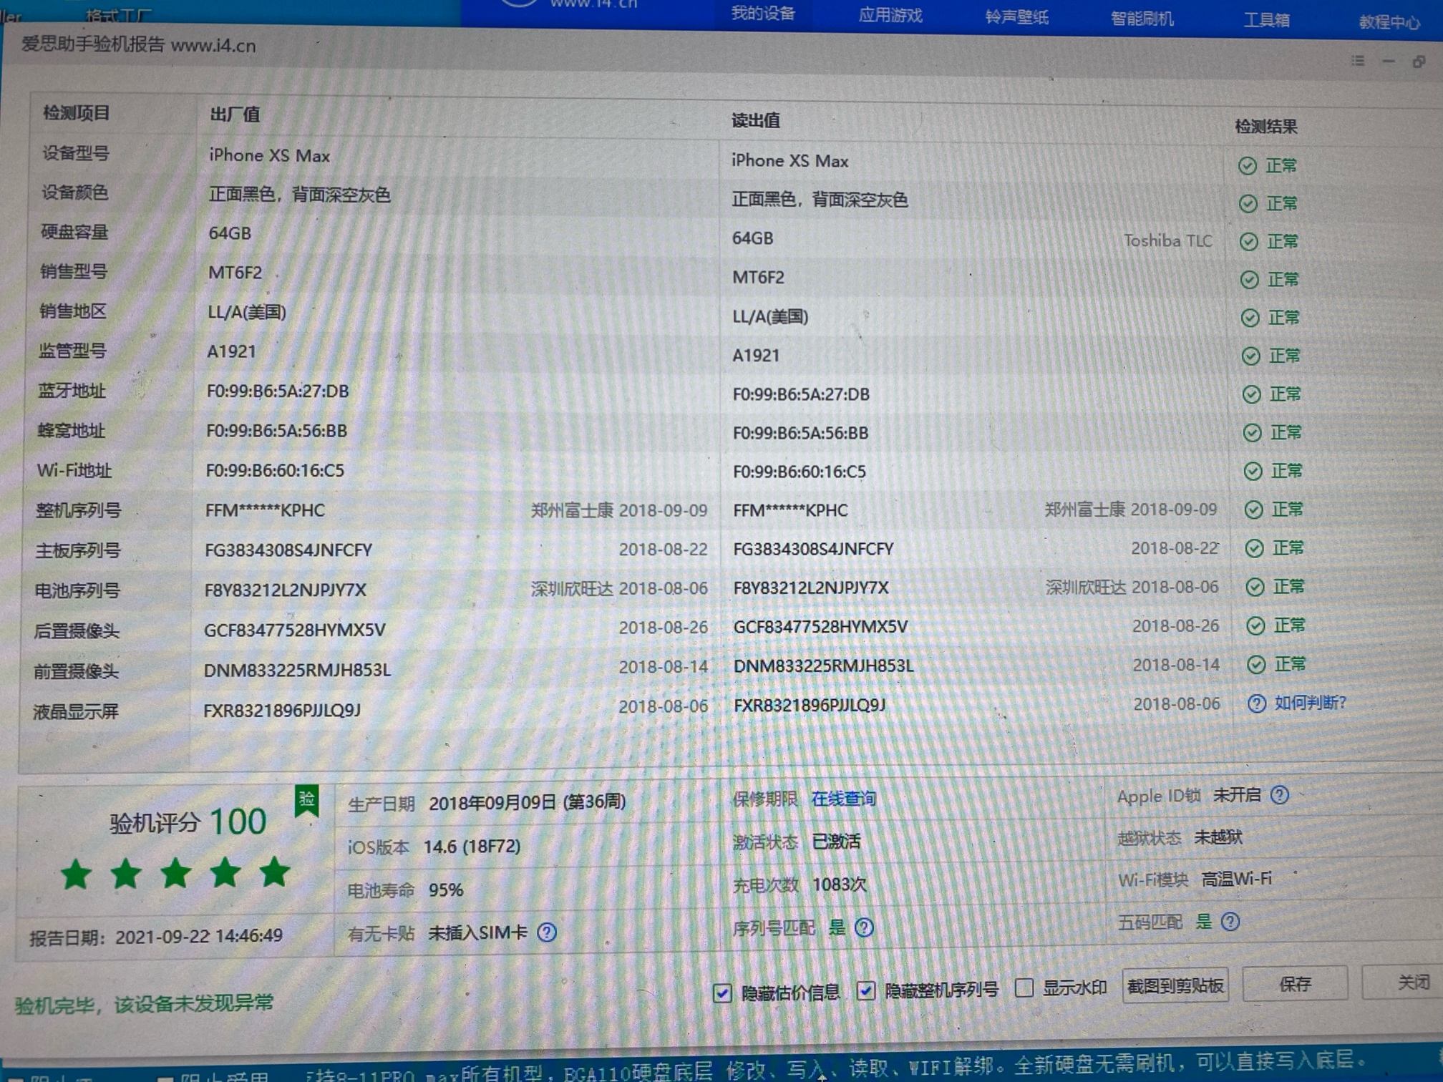Viewport: 1443px width, 1082px height.
Task: Click the fifth green rating star
Action: (274, 872)
